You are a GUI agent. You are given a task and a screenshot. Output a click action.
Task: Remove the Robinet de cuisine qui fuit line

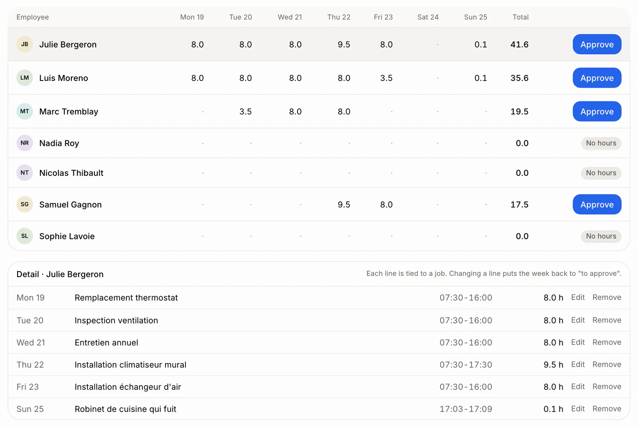click(606, 409)
